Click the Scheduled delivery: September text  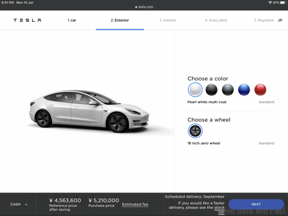point(194,196)
